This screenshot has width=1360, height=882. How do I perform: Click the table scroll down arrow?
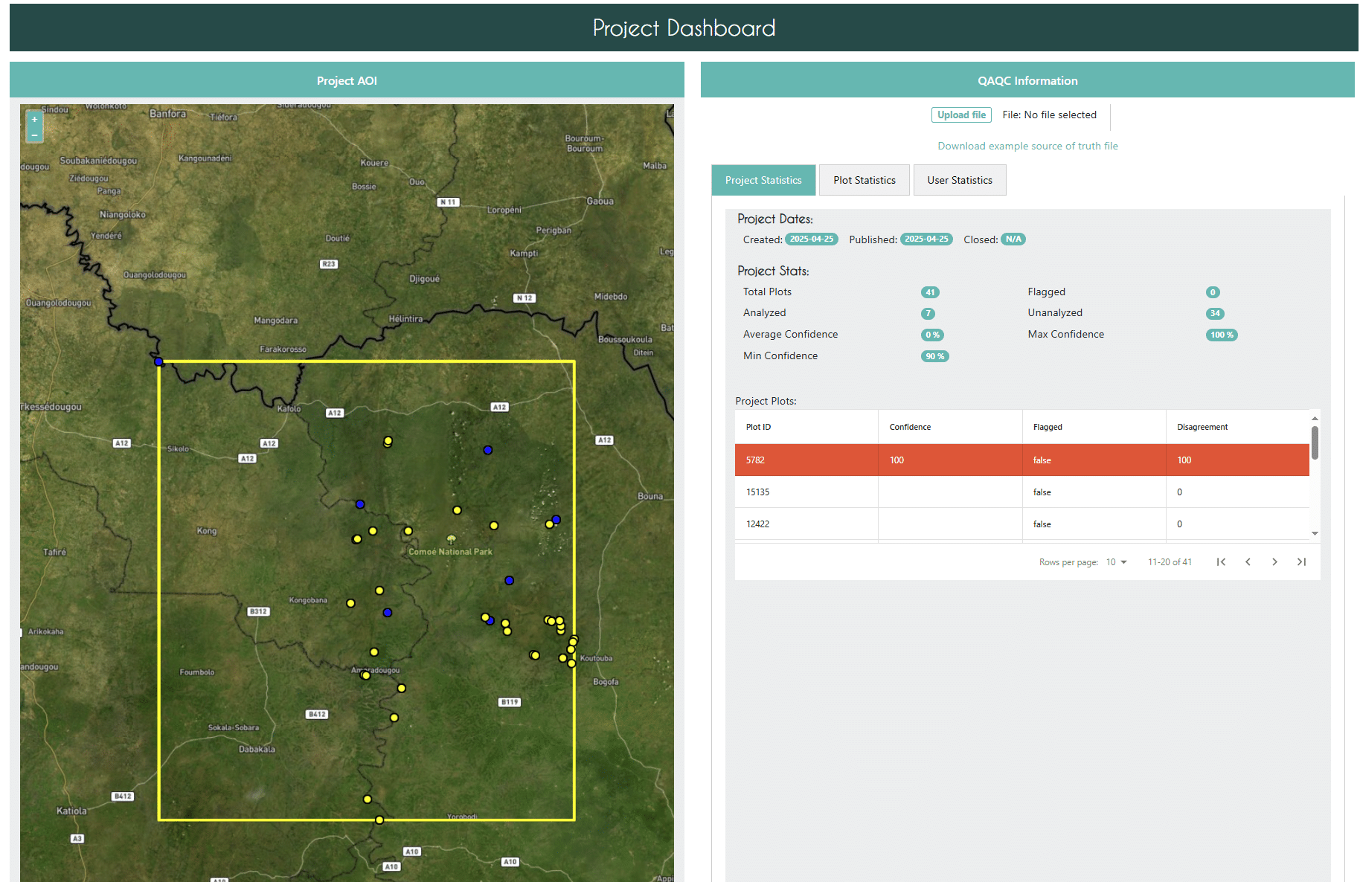tap(1315, 533)
